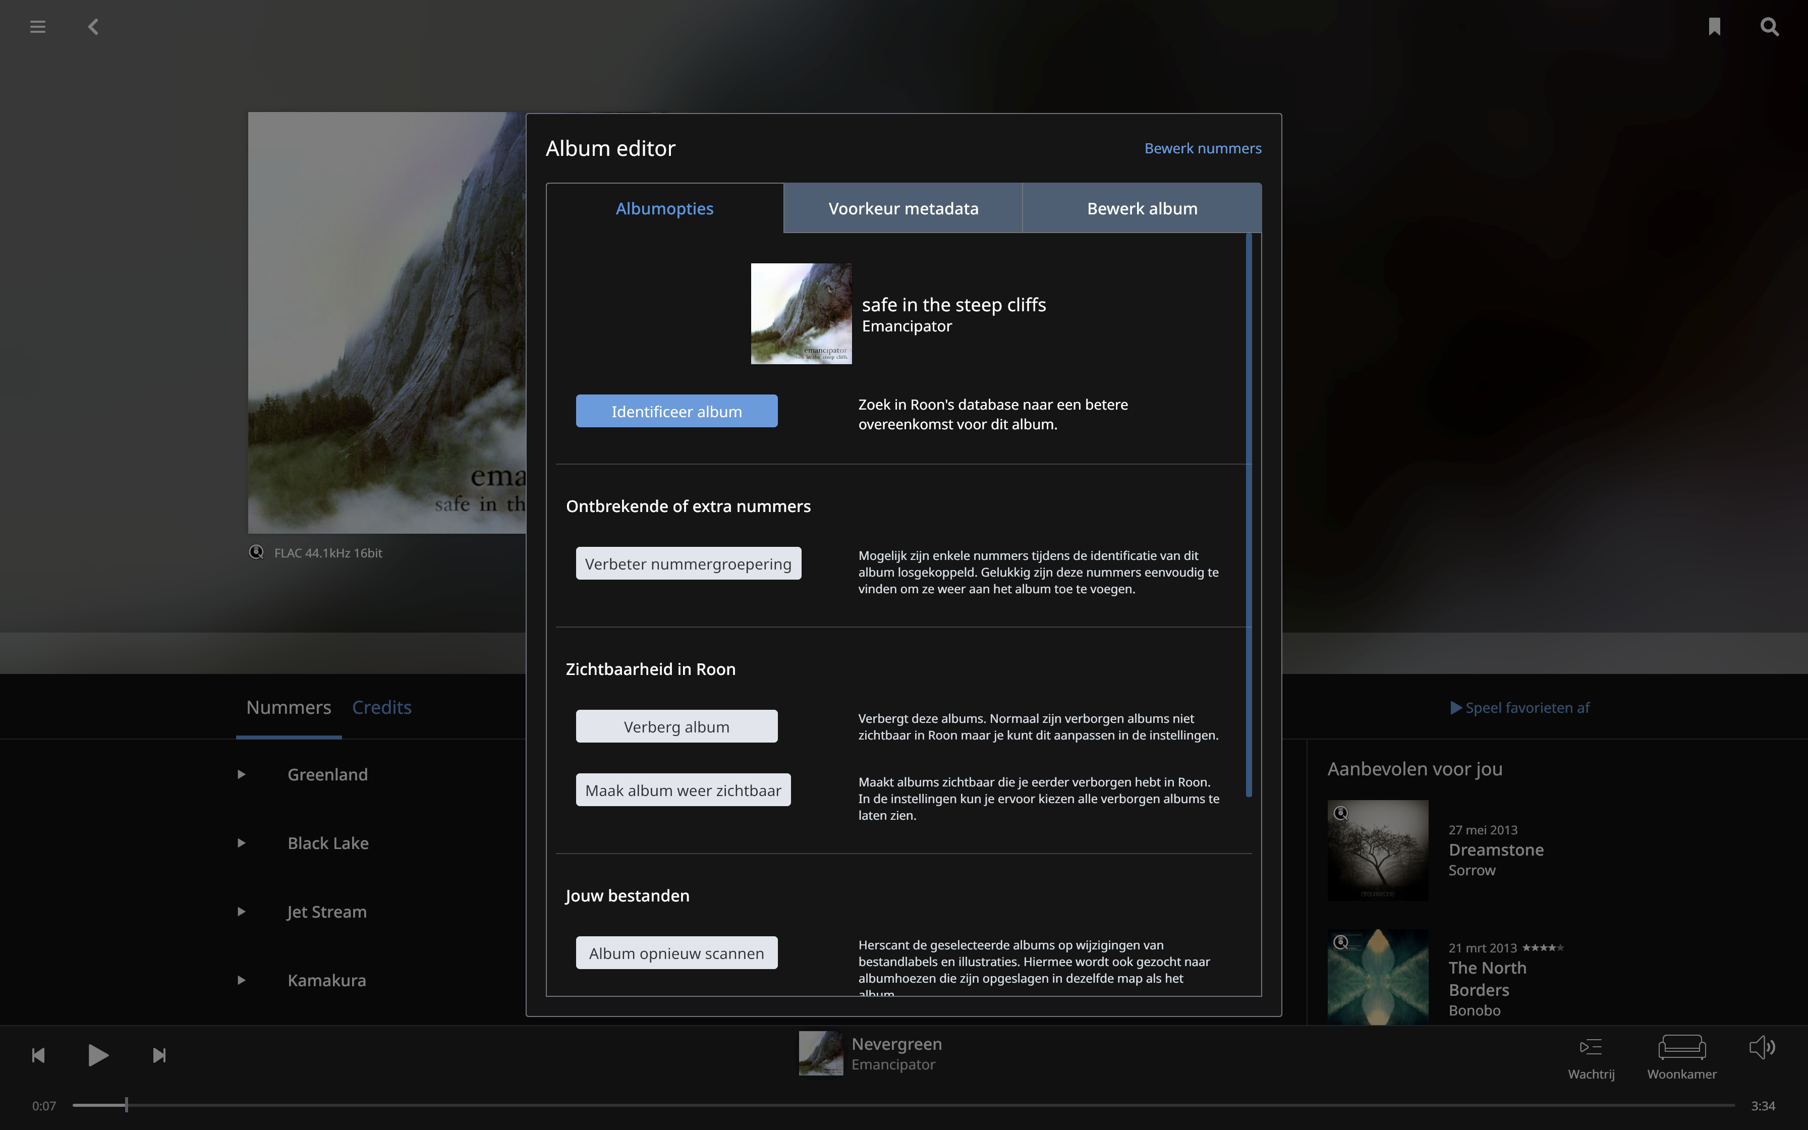The width and height of the screenshot is (1808, 1130).
Task: Click the 3:34 track duration
Action: pos(1763,1106)
